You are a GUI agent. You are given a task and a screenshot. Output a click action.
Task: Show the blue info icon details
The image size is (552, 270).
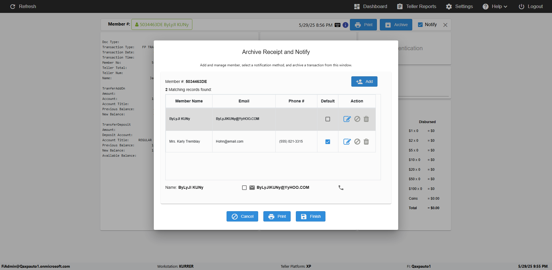click(x=346, y=25)
